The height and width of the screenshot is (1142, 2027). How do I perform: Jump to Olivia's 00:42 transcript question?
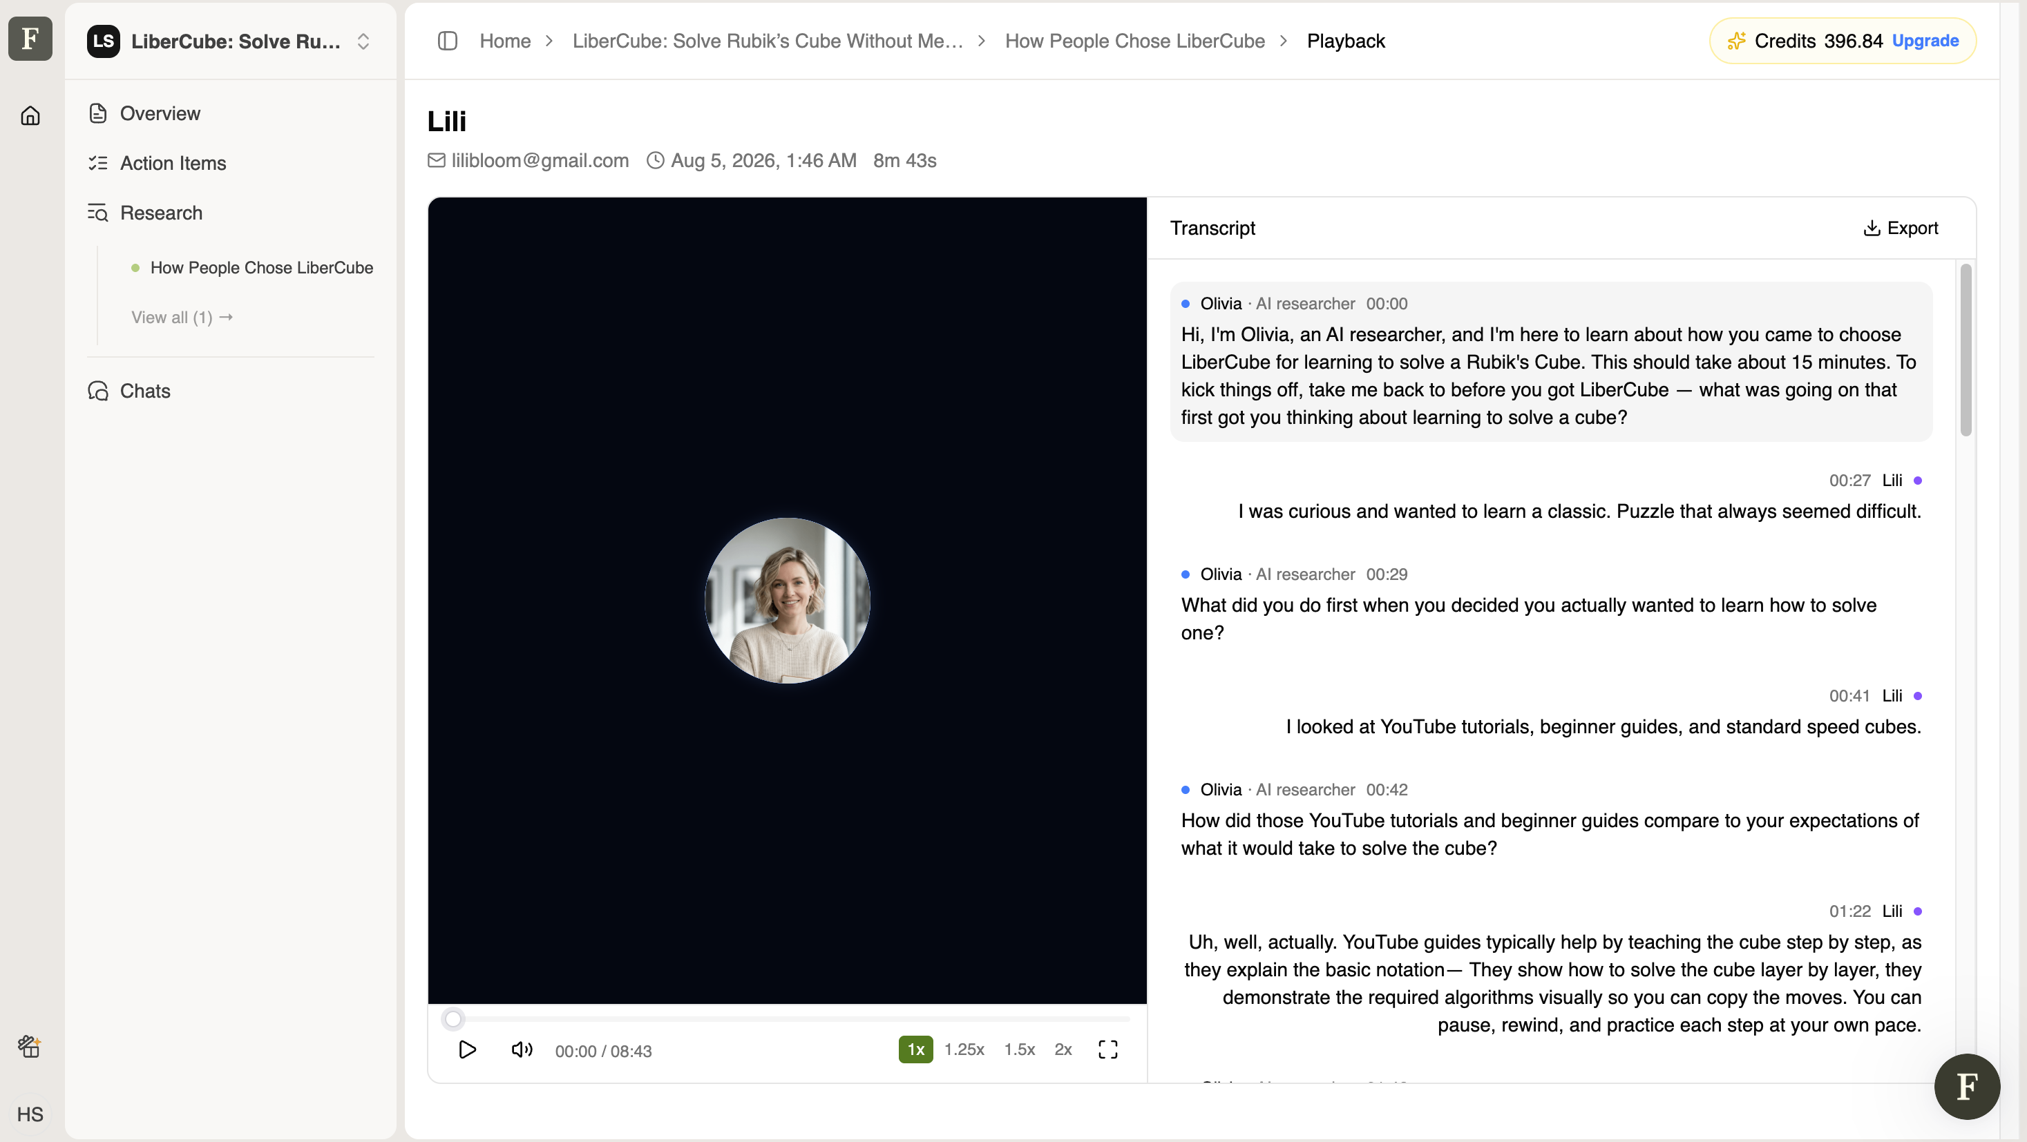pyautogui.click(x=1551, y=820)
